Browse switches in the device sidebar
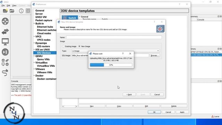Viewport: 222px width, 125px height. pyautogui.click(x=5, y=32)
